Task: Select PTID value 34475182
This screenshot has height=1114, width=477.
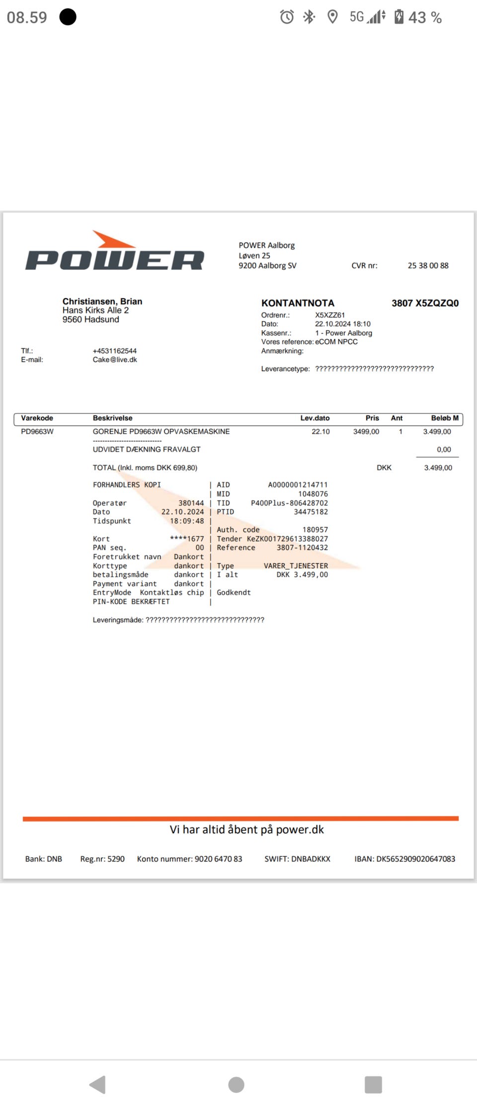Action: point(311,512)
